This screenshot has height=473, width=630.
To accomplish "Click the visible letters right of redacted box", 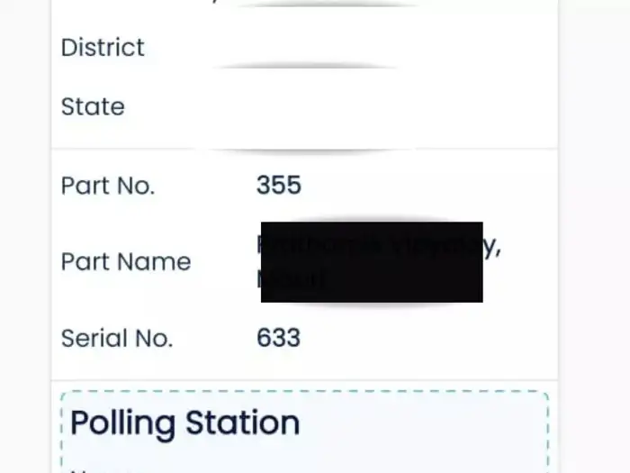I will click(x=492, y=246).
